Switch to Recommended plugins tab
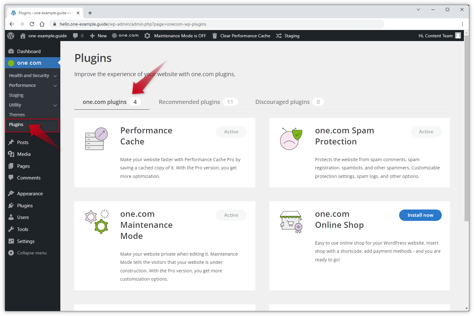The width and height of the screenshot is (474, 316). click(198, 102)
